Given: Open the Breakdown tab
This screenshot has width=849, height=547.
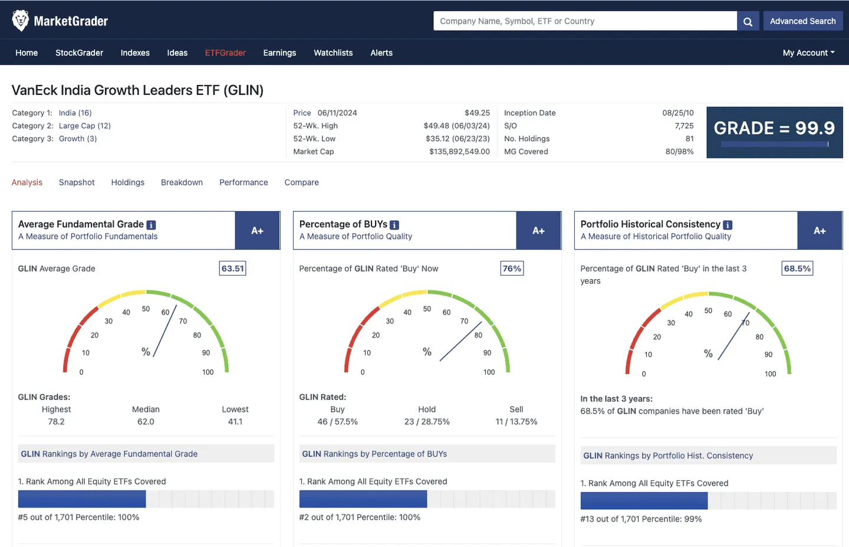Looking at the screenshot, I should [x=182, y=182].
